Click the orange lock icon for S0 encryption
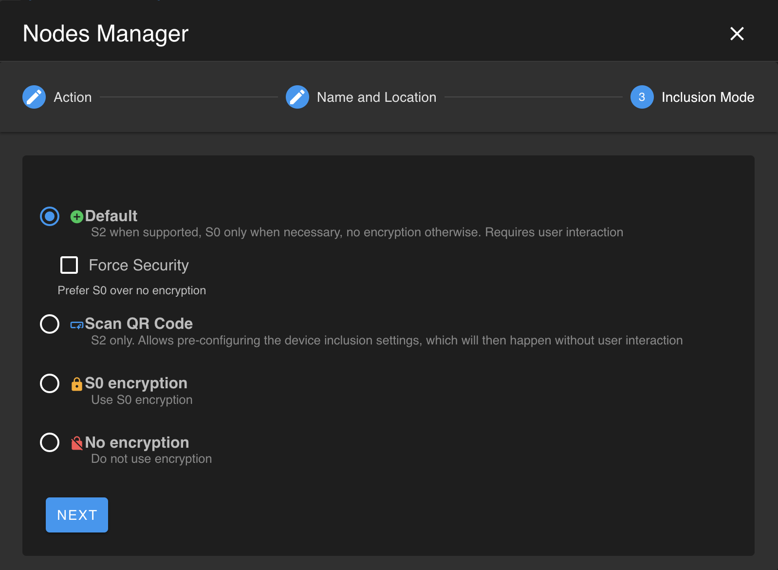Viewport: 778px width, 570px height. (x=77, y=384)
